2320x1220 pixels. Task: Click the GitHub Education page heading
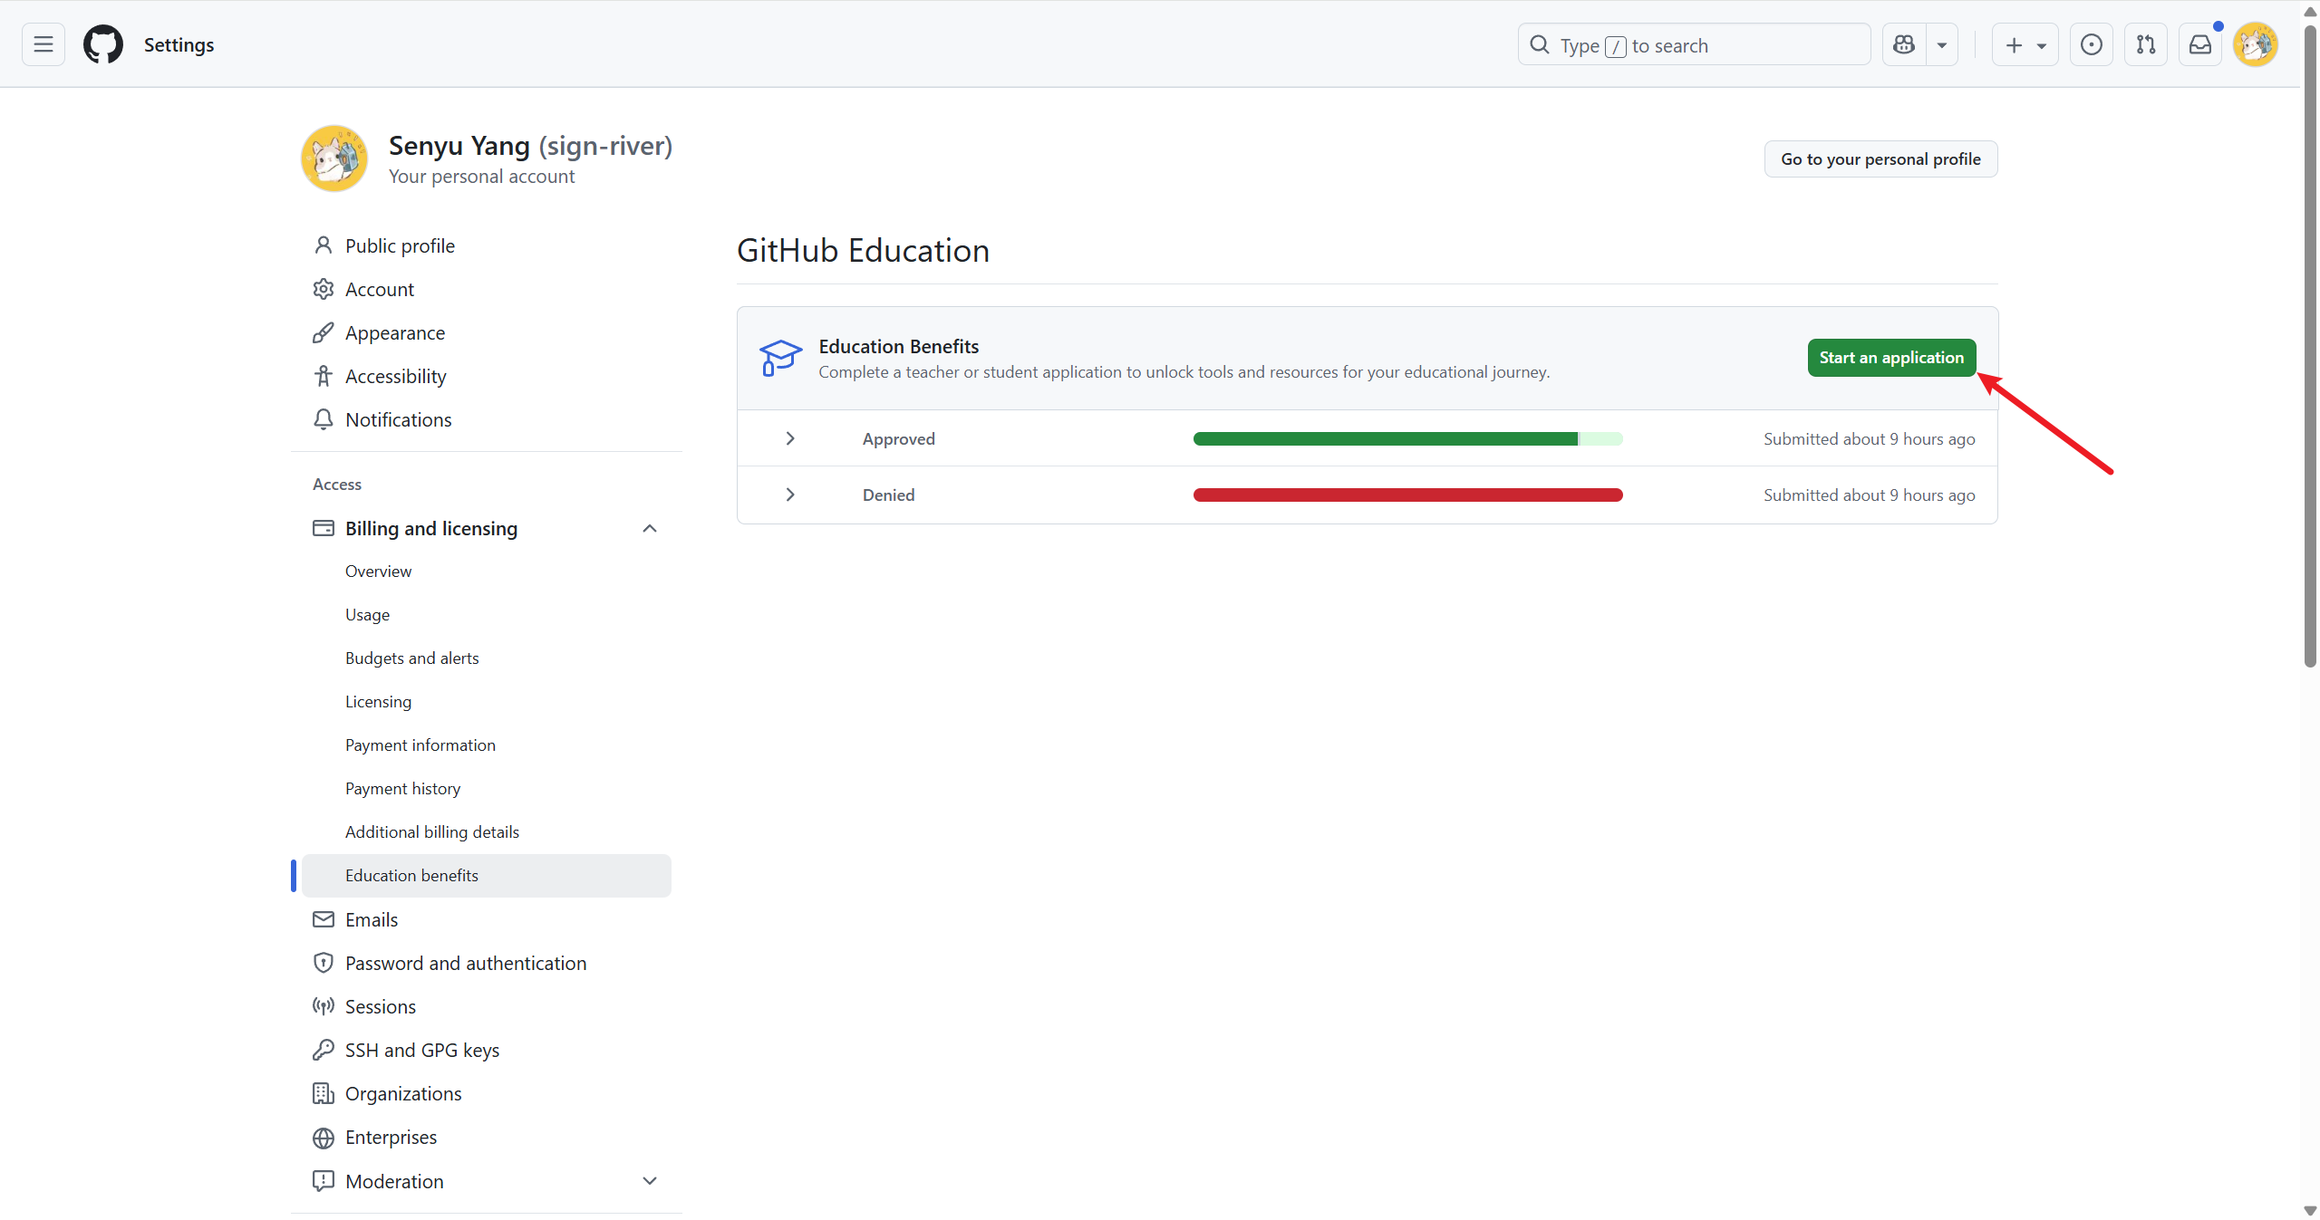[x=863, y=251]
